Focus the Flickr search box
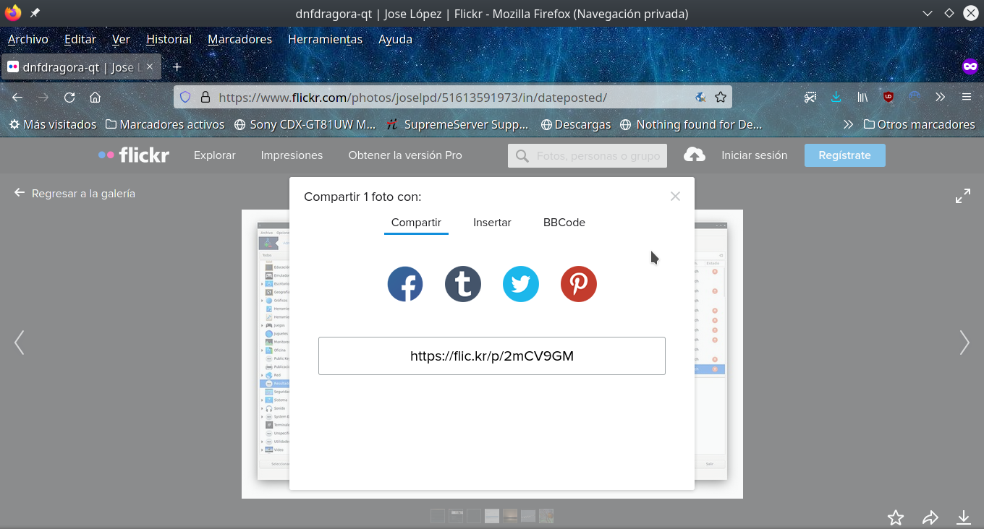984x529 pixels. pyautogui.click(x=588, y=155)
